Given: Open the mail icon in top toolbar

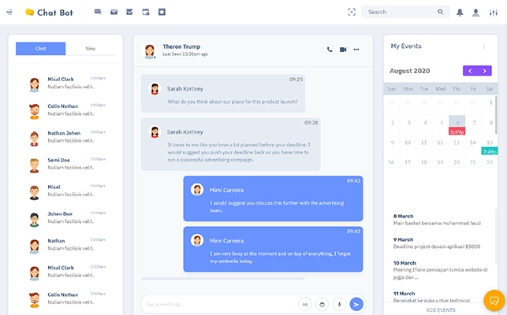Looking at the screenshot, I should pos(114,12).
